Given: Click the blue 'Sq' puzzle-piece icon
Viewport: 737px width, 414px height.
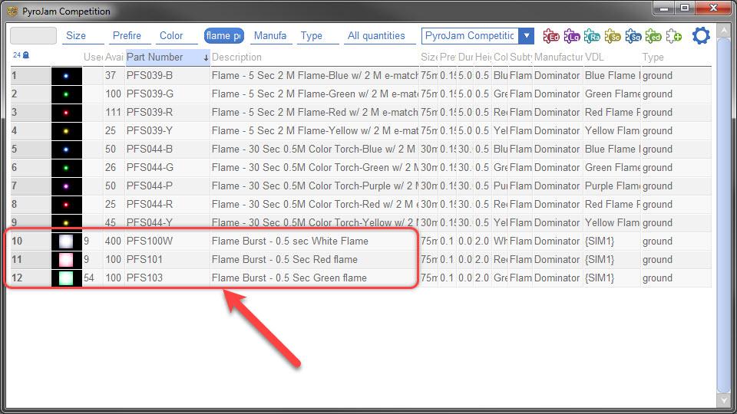Looking at the screenshot, I should click(x=633, y=36).
